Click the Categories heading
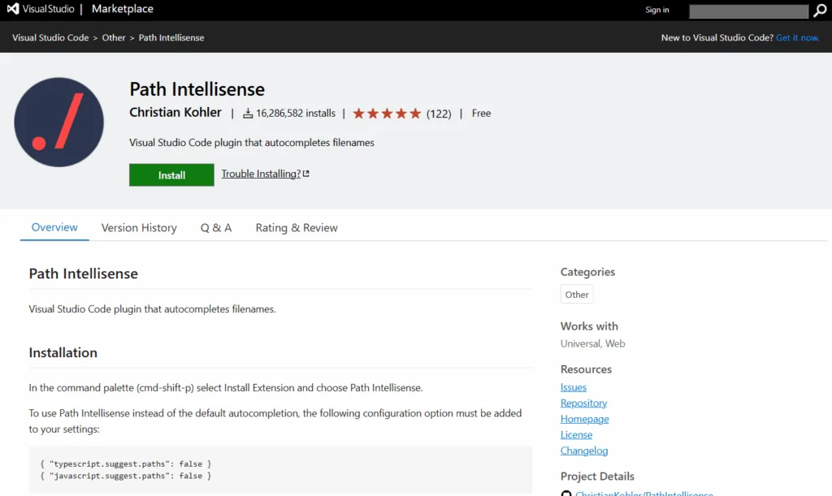This screenshot has height=496, width=832. [587, 272]
